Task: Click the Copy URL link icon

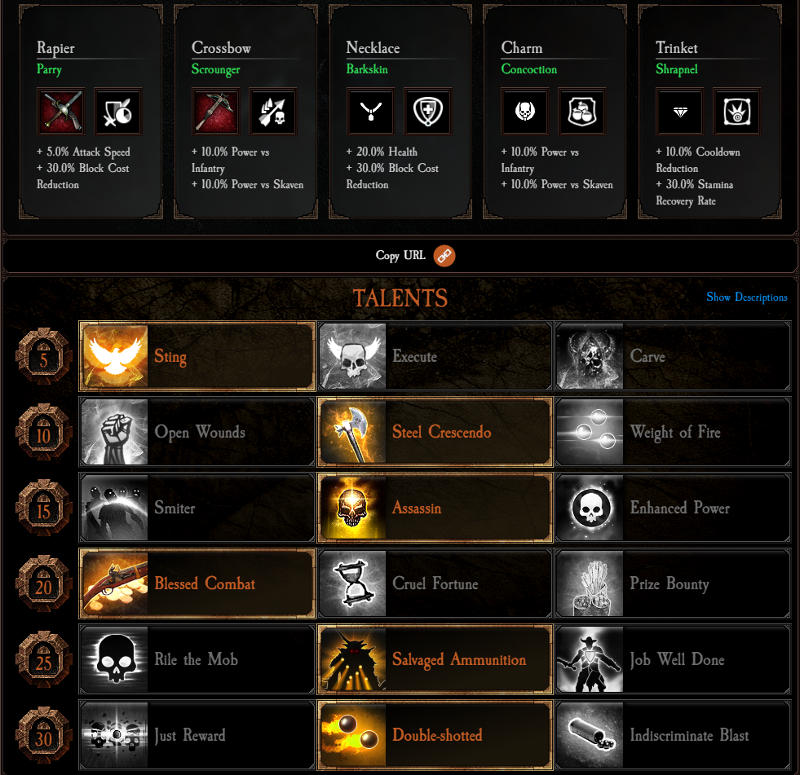Action: 444,255
